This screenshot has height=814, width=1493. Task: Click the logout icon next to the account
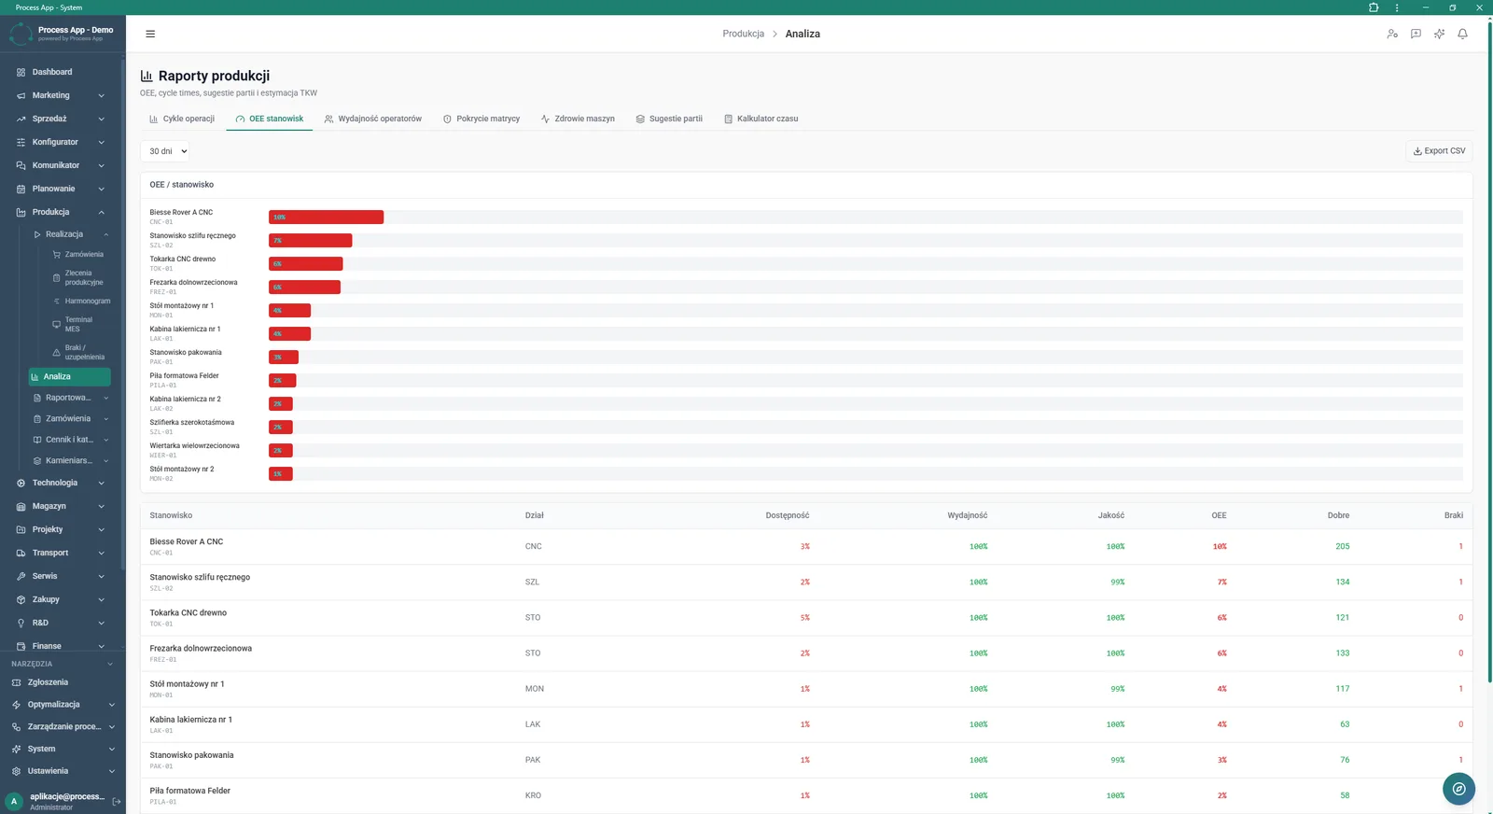pos(117,801)
